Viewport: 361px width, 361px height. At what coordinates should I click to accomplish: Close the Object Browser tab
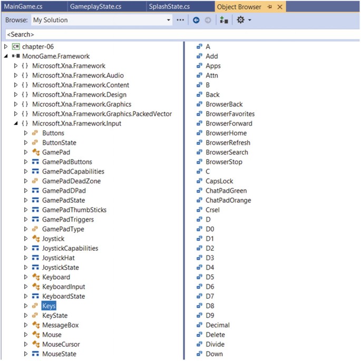pos(279,7)
